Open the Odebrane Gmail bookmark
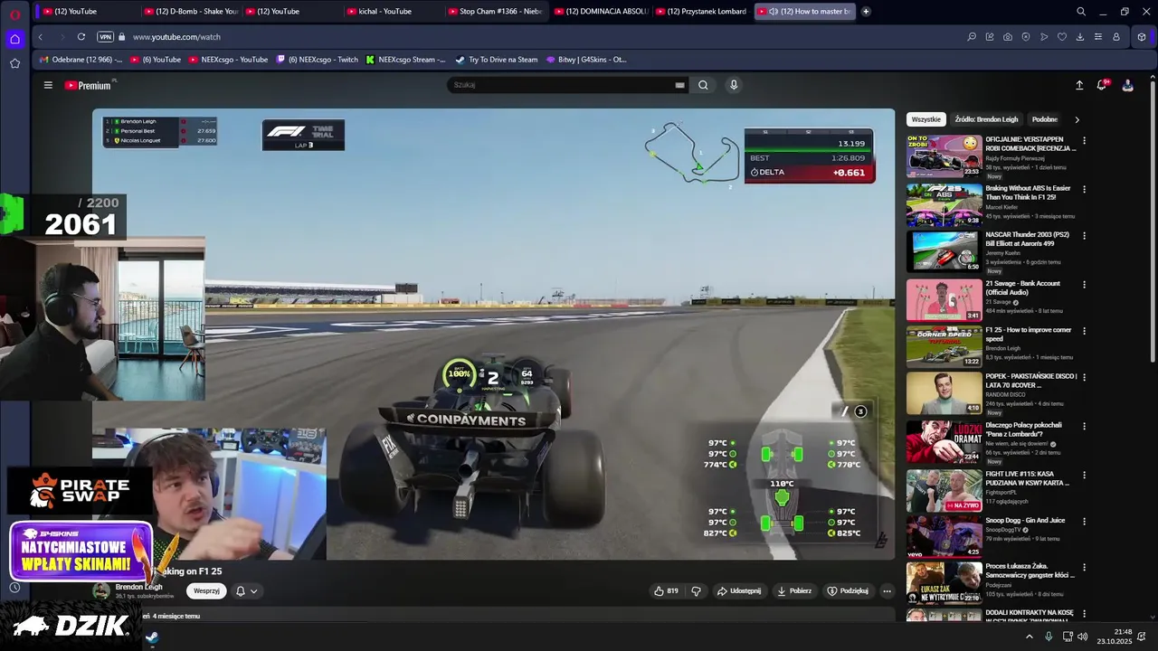The width and height of the screenshot is (1158, 651). [x=81, y=60]
